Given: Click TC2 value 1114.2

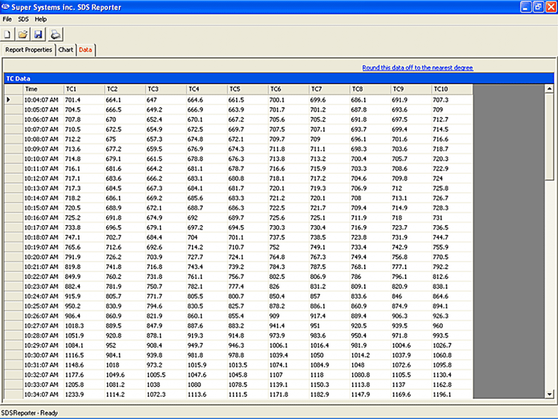Looking at the screenshot, I should point(116,394).
